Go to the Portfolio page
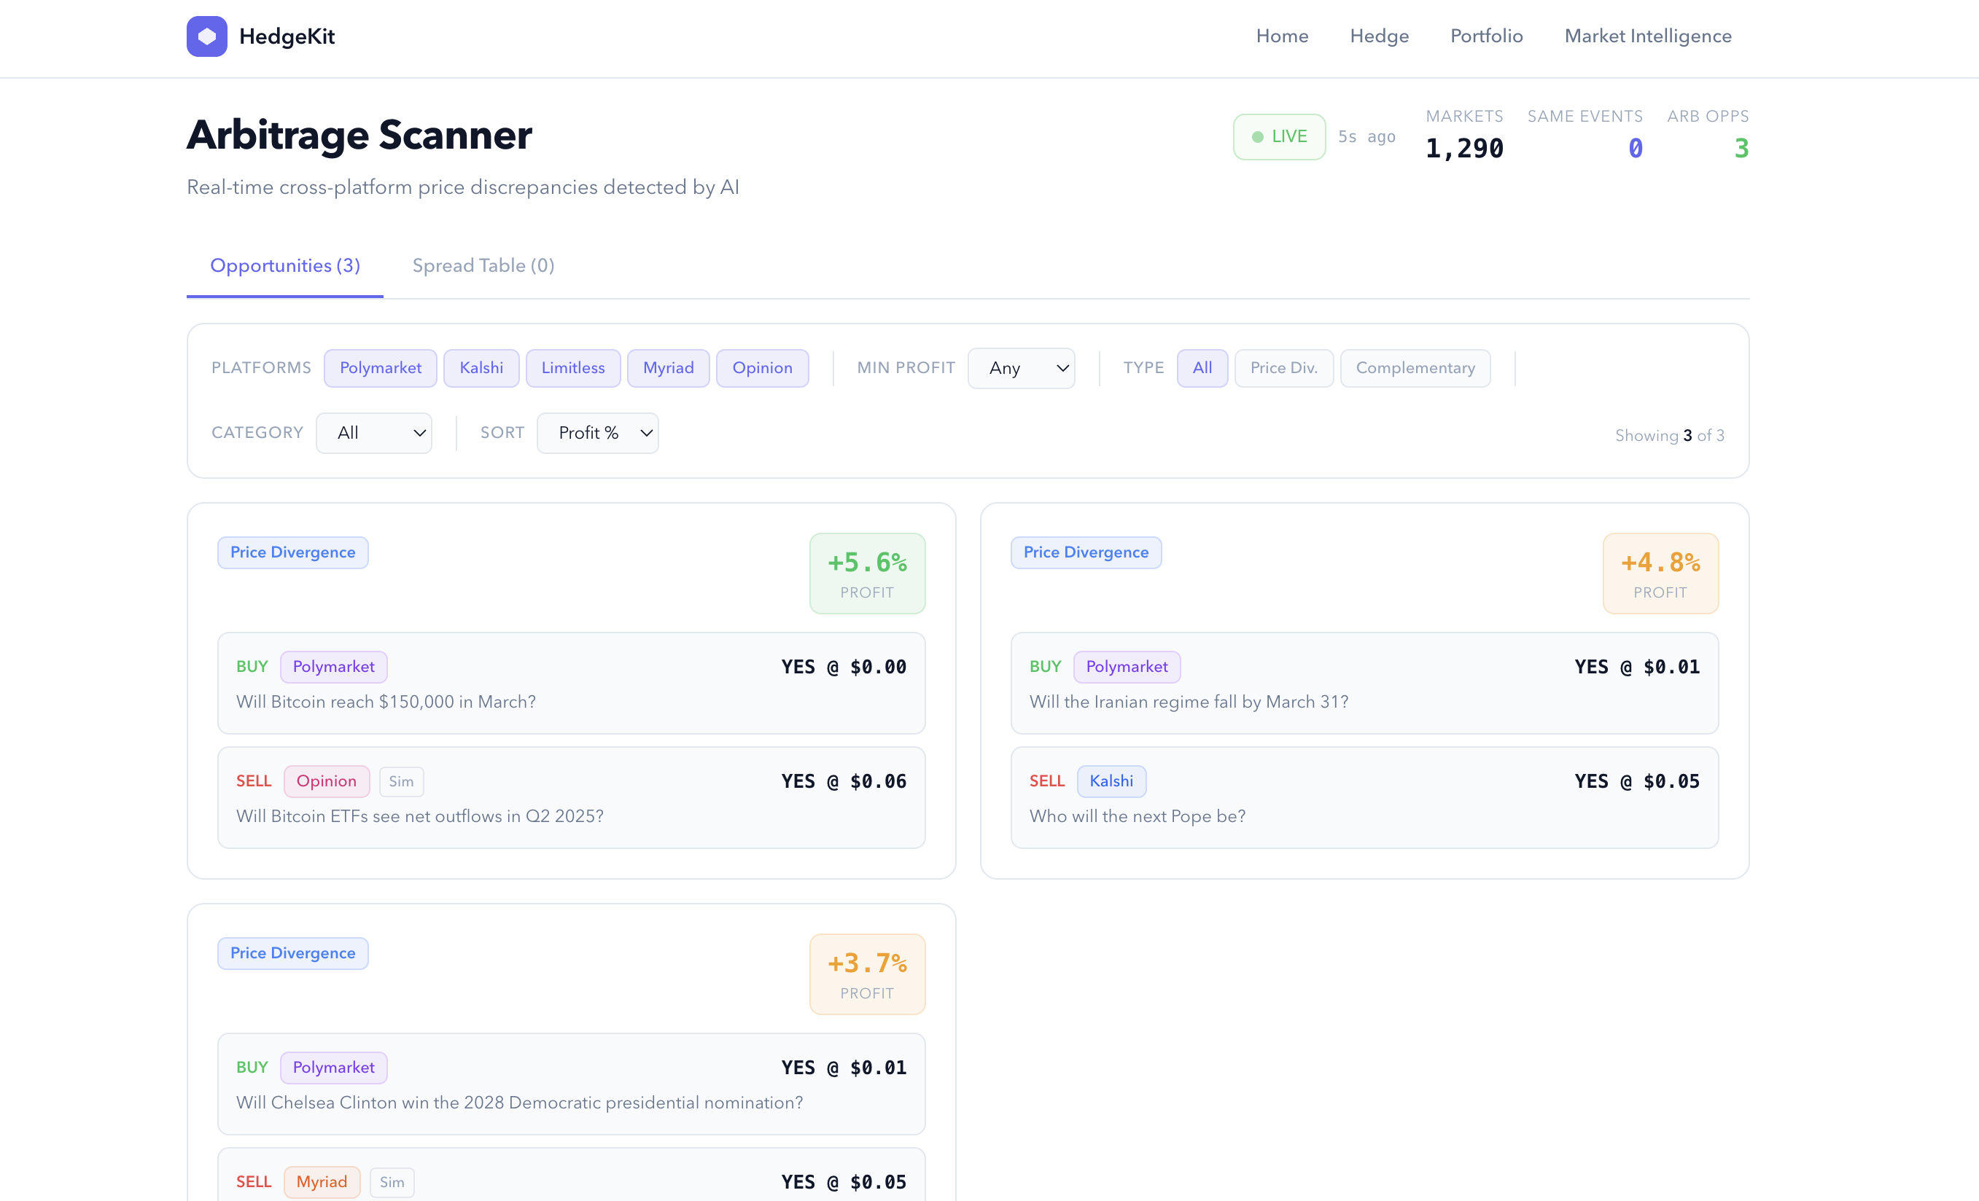 pyautogui.click(x=1486, y=36)
